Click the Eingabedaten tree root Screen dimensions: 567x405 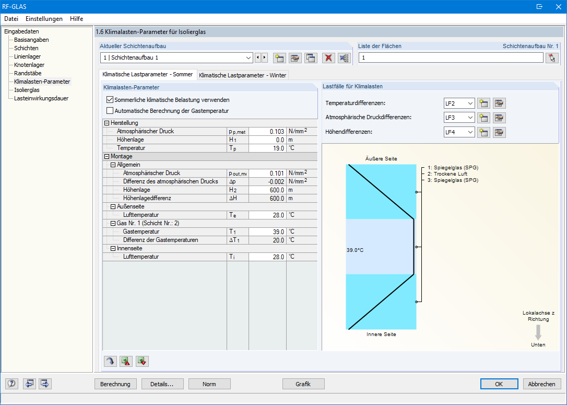click(x=22, y=31)
